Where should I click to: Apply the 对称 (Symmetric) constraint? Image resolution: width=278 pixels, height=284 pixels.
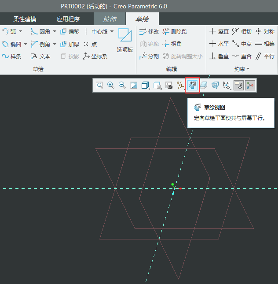265,31
